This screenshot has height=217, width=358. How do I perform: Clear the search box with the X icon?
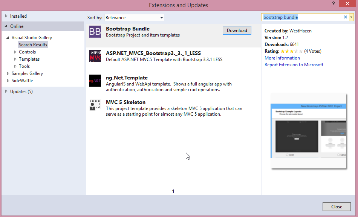[x=346, y=17]
